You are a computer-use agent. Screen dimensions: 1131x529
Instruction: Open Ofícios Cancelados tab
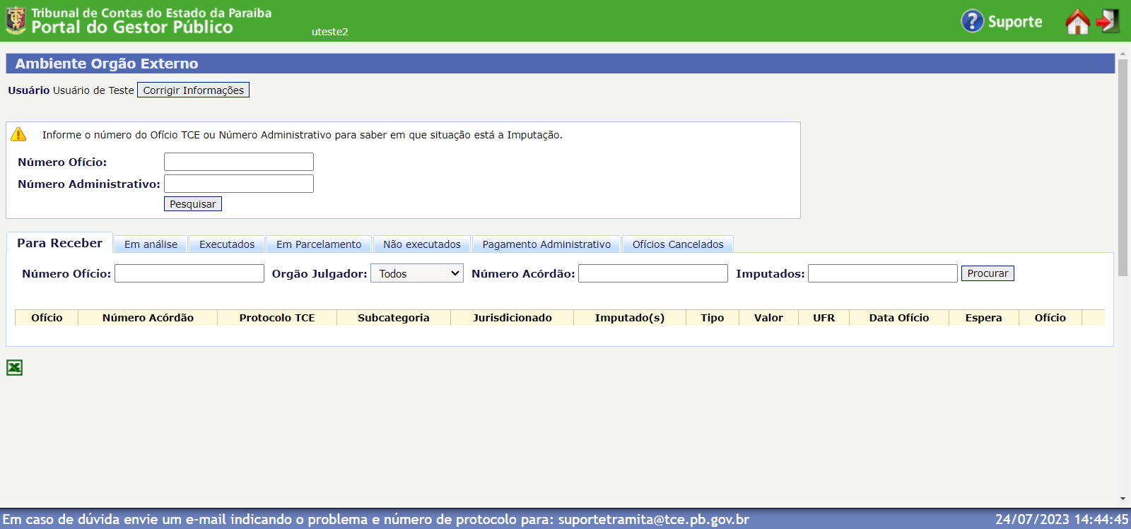678,244
